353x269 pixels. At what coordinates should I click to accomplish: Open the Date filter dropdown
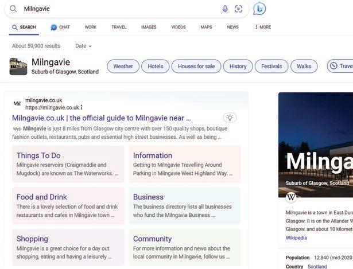(x=83, y=46)
